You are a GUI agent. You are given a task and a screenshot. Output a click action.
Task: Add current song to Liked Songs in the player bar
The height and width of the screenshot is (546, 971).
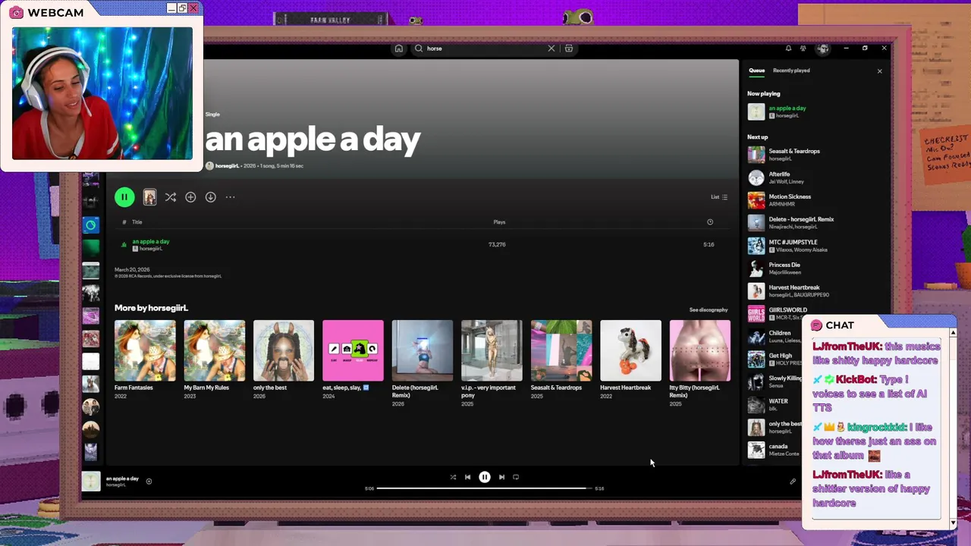pyautogui.click(x=149, y=481)
